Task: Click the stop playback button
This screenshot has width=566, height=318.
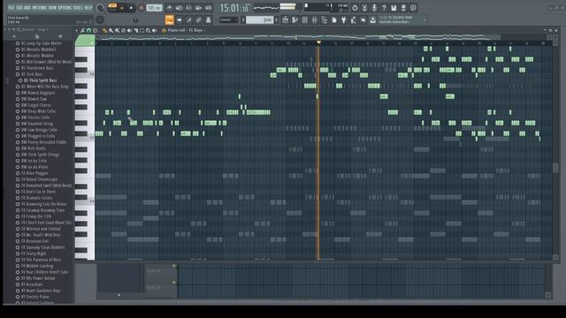Action: [131, 8]
